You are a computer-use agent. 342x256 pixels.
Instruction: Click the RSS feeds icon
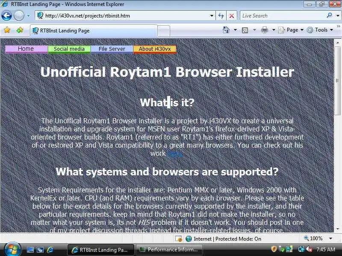tap(245, 30)
